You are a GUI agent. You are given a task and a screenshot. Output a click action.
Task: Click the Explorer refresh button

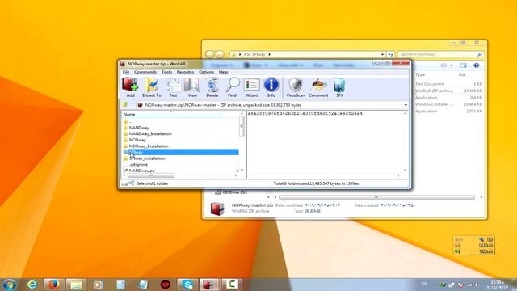(x=391, y=54)
